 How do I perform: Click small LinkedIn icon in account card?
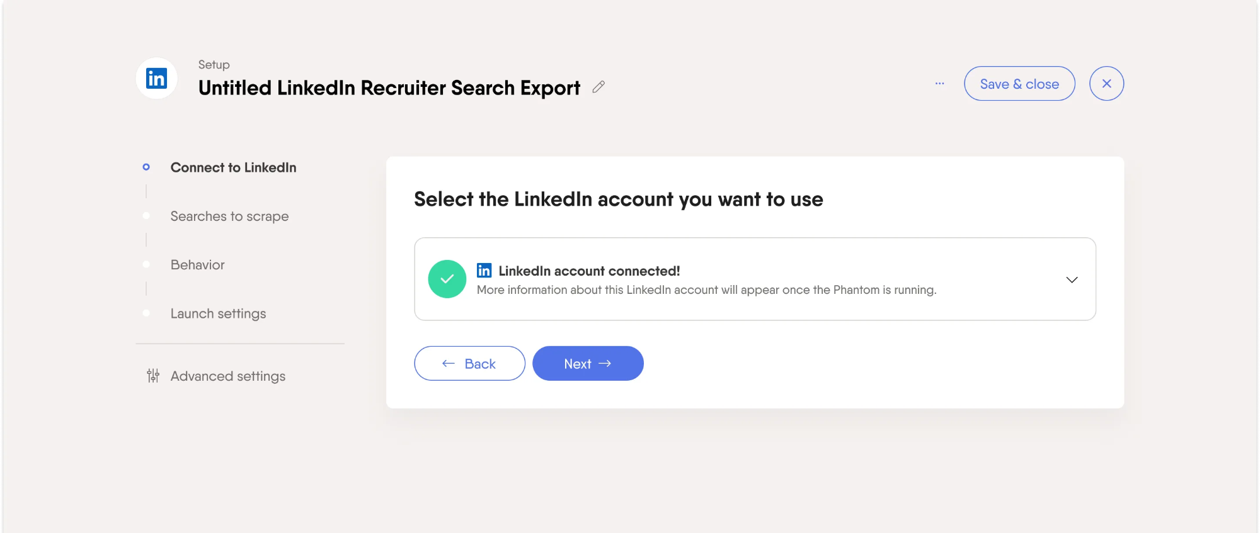point(484,271)
